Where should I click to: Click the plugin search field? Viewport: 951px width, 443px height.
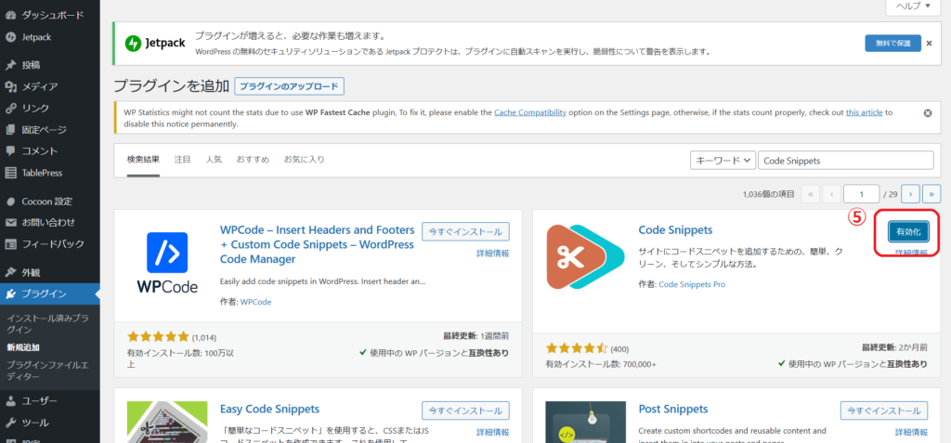point(846,161)
